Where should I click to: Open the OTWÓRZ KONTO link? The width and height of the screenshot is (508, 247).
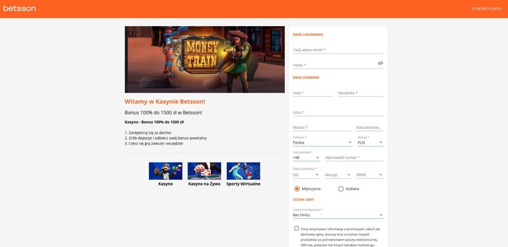point(486,9)
